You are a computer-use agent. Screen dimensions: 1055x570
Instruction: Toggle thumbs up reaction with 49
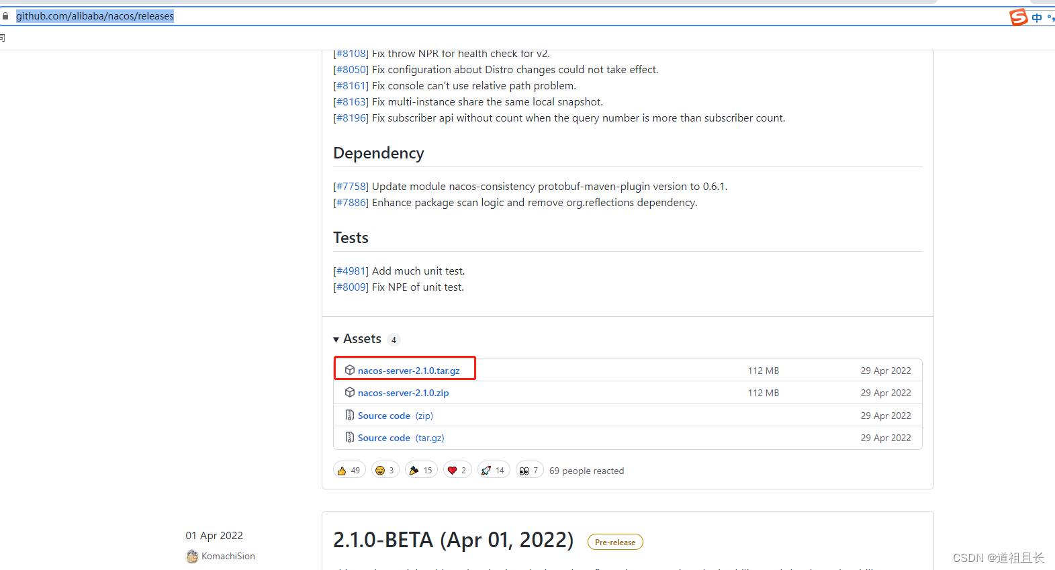pyautogui.click(x=349, y=470)
